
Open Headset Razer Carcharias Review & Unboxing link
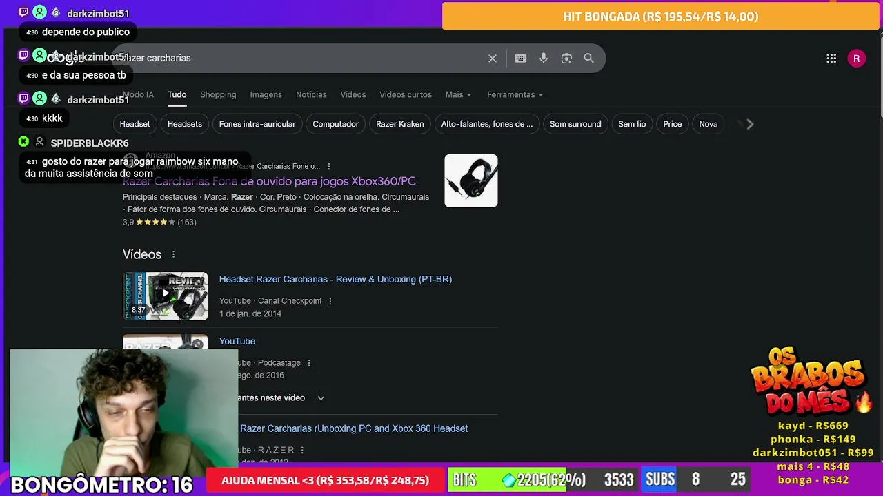pyautogui.click(x=335, y=279)
